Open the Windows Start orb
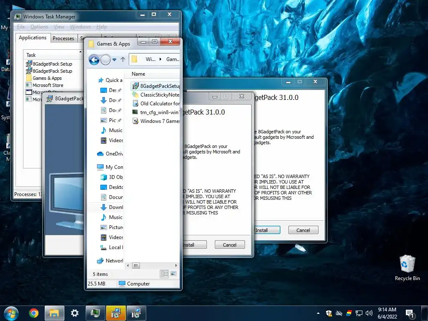428x321 pixels. pos(11,313)
